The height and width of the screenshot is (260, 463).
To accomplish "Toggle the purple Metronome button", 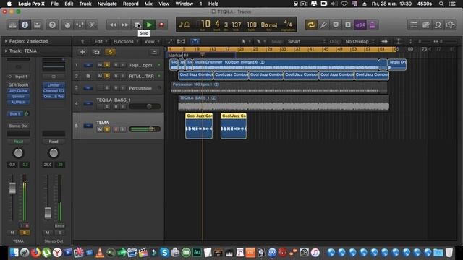I will 373,25.
